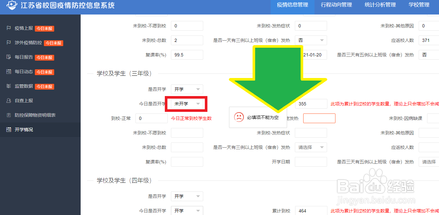This screenshot has width=439, height=215.
Task: Expand the 请选择 dropdown for 三例以上班级发热
Action: pyautogui.click(x=311, y=147)
